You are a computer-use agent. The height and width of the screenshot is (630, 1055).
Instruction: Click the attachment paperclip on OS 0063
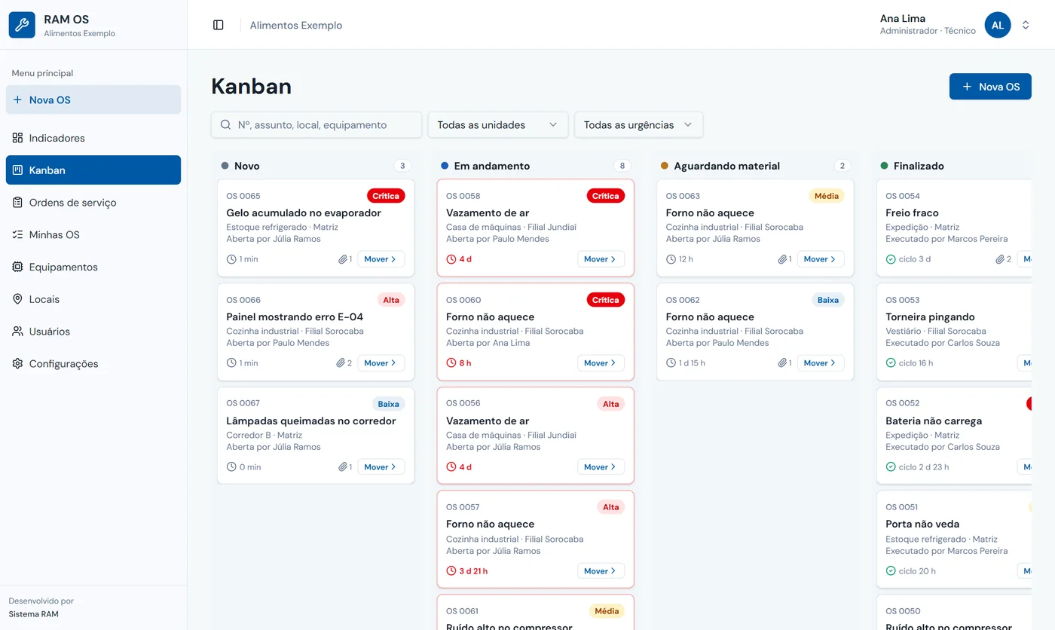coord(783,259)
